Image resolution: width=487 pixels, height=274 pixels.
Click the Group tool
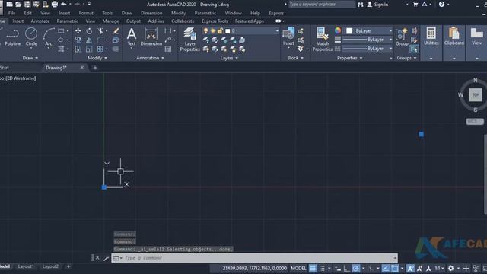(402, 37)
